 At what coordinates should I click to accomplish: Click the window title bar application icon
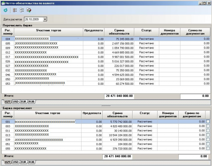[x=3, y=3]
